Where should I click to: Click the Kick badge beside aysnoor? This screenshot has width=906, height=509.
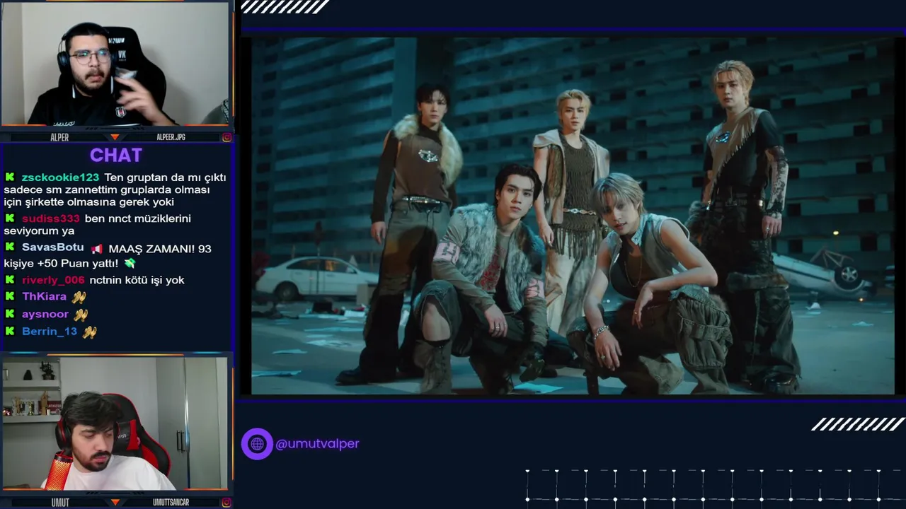coord(10,314)
